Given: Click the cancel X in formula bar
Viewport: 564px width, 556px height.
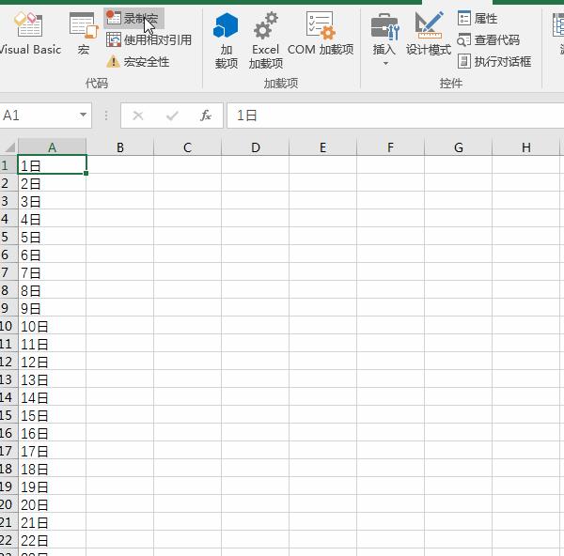Looking at the screenshot, I should click(138, 116).
